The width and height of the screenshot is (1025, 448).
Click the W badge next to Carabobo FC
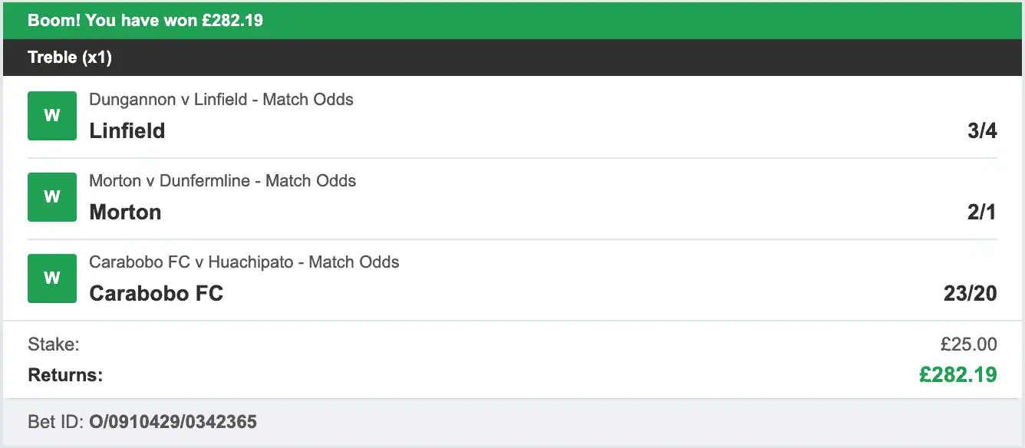click(51, 278)
